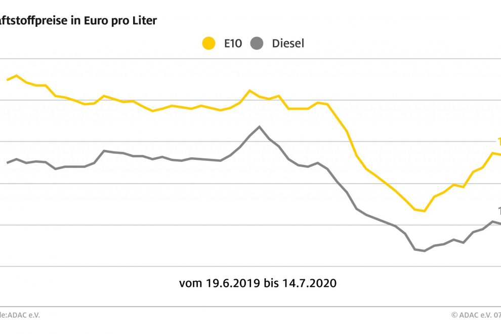Screen dimensions: 501x334
Task: Click the Diesel line's end point at right edge
Action: [500, 224]
